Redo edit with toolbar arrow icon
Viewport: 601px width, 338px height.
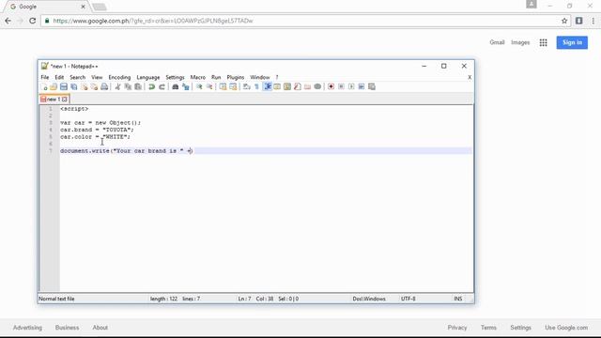point(162,87)
